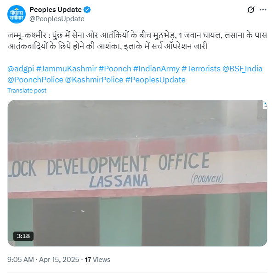
Task: Play the Lassana office video thumbnail
Action: tap(137, 173)
